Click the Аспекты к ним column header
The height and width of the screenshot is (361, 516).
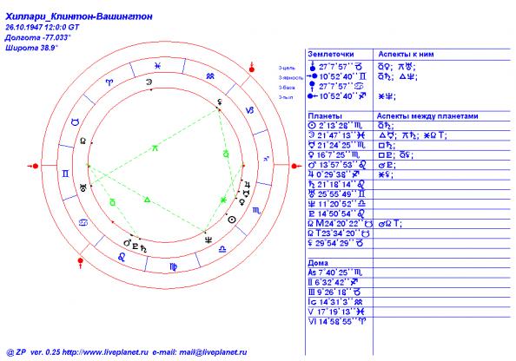406,54
